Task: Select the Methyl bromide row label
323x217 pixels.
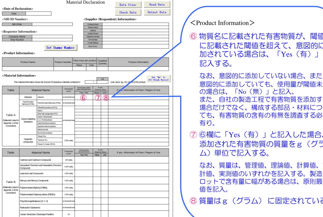Action: (x=50, y=130)
